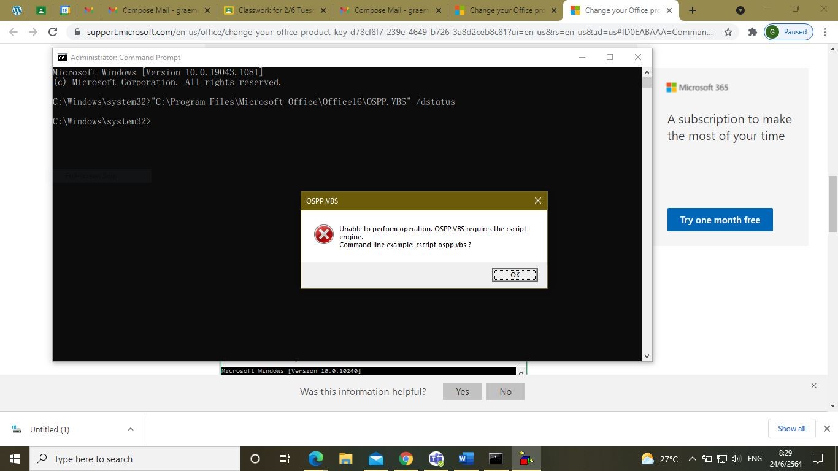Image resolution: width=838 pixels, height=471 pixels.
Task: Click the last colorful taskbar app icon
Action: 526,459
